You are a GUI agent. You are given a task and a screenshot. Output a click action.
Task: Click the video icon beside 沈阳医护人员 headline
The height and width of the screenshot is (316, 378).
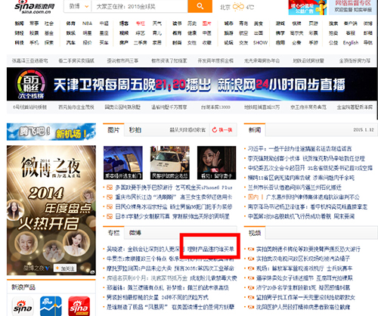click(x=251, y=307)
